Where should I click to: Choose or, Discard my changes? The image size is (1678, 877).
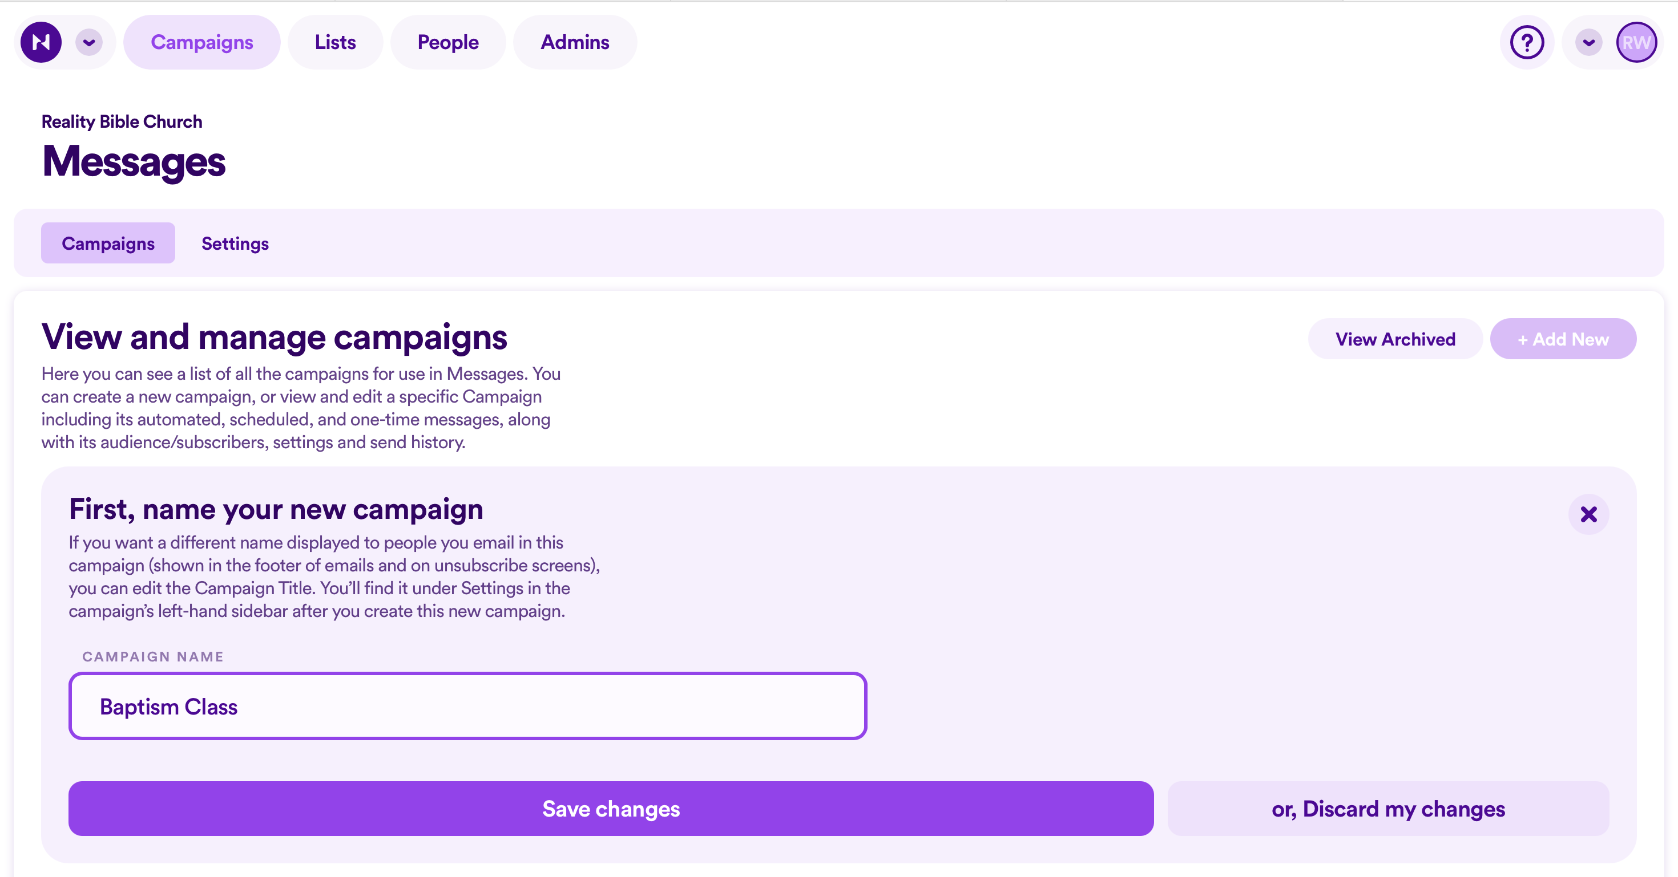coord(1388,809)
